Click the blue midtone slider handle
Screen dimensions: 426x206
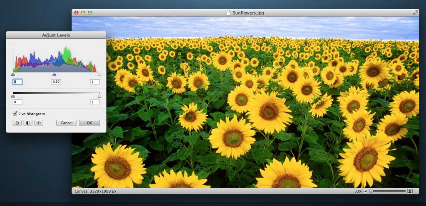[x=54, y=74]
